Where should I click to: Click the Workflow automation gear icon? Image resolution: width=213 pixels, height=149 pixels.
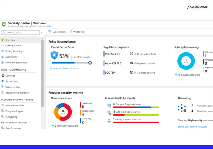[2, 62]
